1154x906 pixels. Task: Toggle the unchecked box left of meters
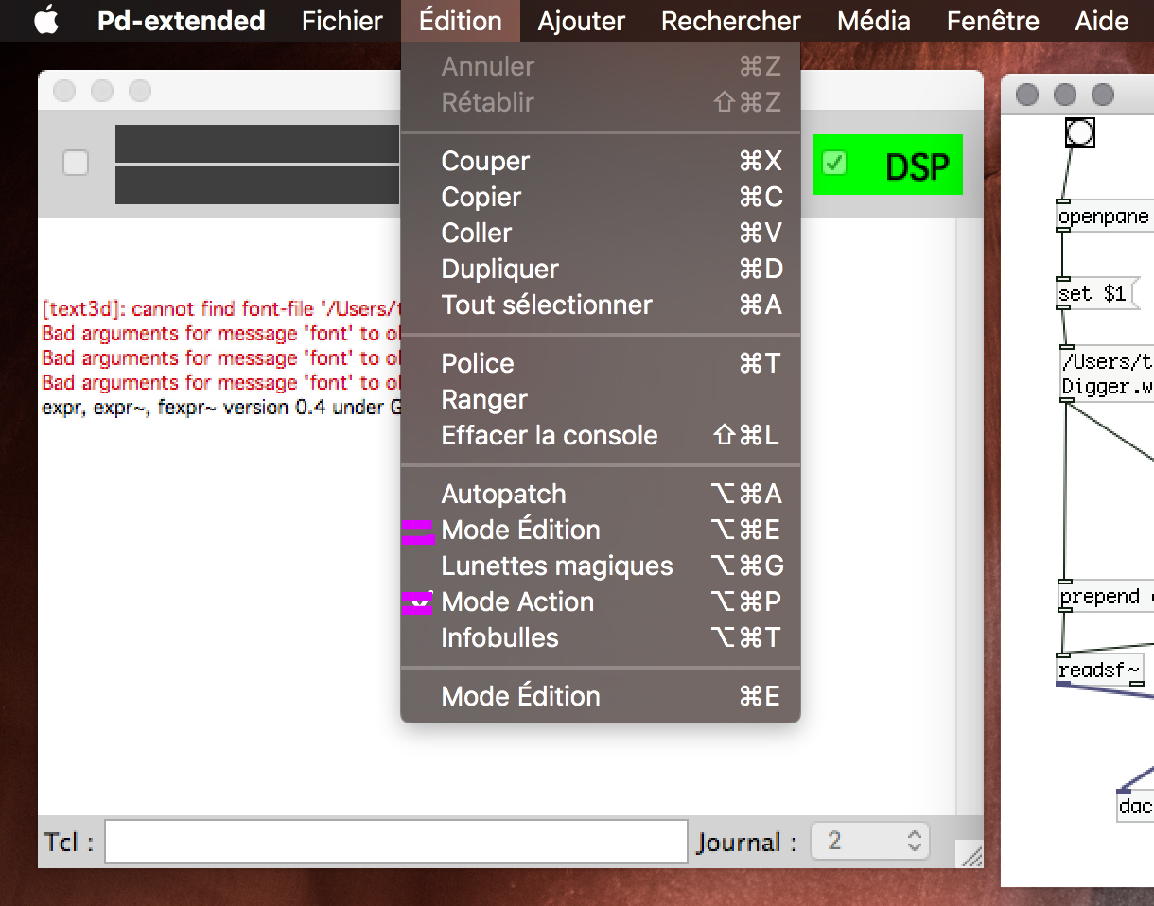76,164
